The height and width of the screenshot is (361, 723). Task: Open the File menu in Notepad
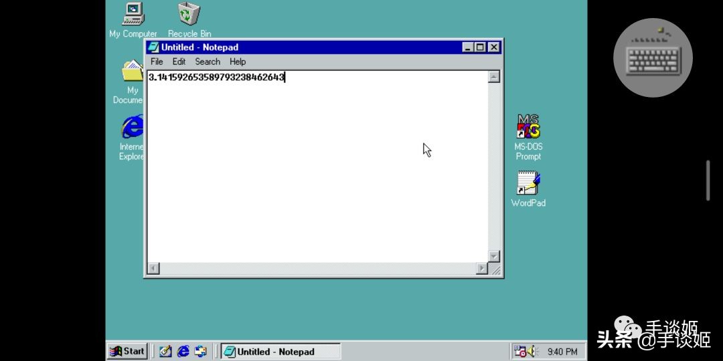point(157,62)
